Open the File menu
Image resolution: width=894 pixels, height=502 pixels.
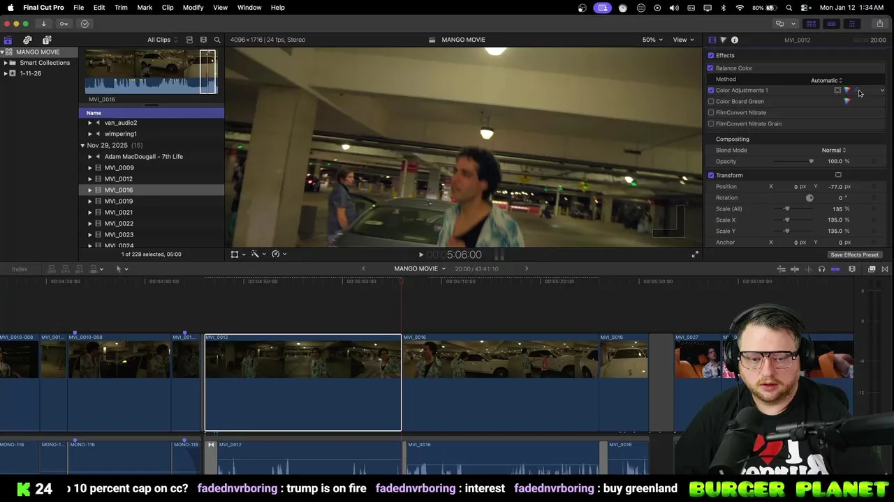click(x=79, y=8)
